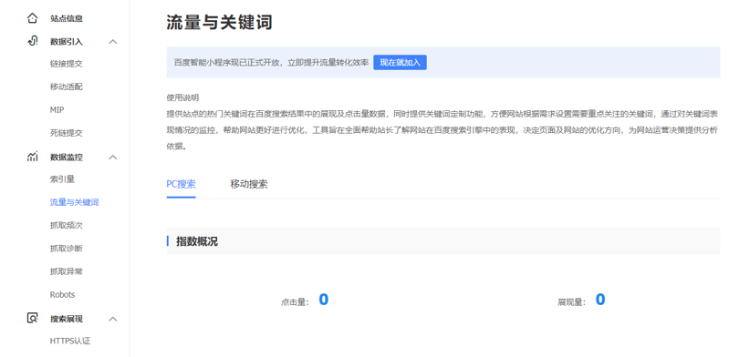Open 抓取频次 page

tap(67, 226)
